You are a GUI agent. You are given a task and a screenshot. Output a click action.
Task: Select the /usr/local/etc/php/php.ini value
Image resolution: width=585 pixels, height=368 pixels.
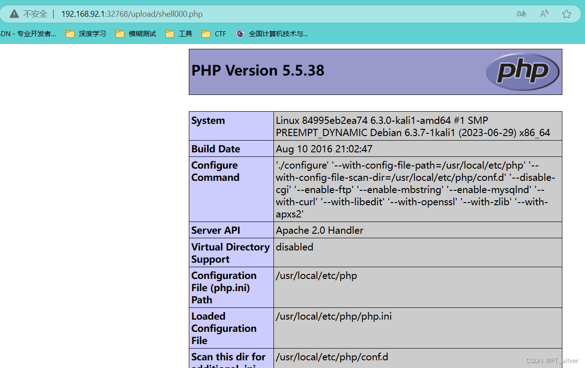click(x=334, y=316)
